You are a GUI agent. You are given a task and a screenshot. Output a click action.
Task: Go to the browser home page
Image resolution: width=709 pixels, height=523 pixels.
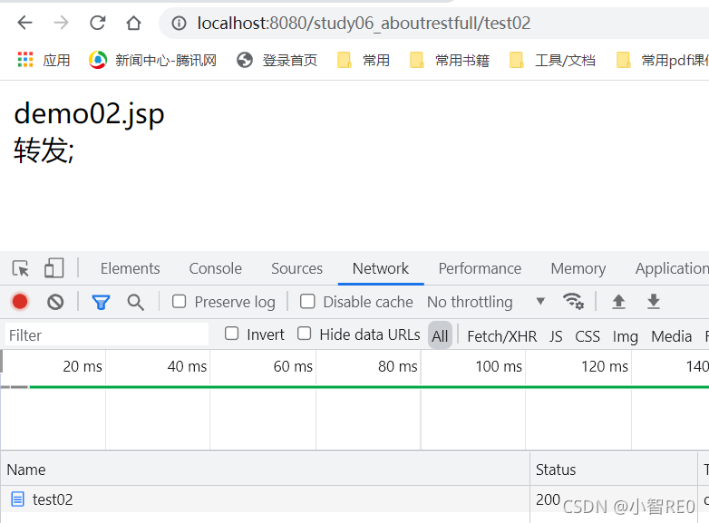(x=133, y=22)
